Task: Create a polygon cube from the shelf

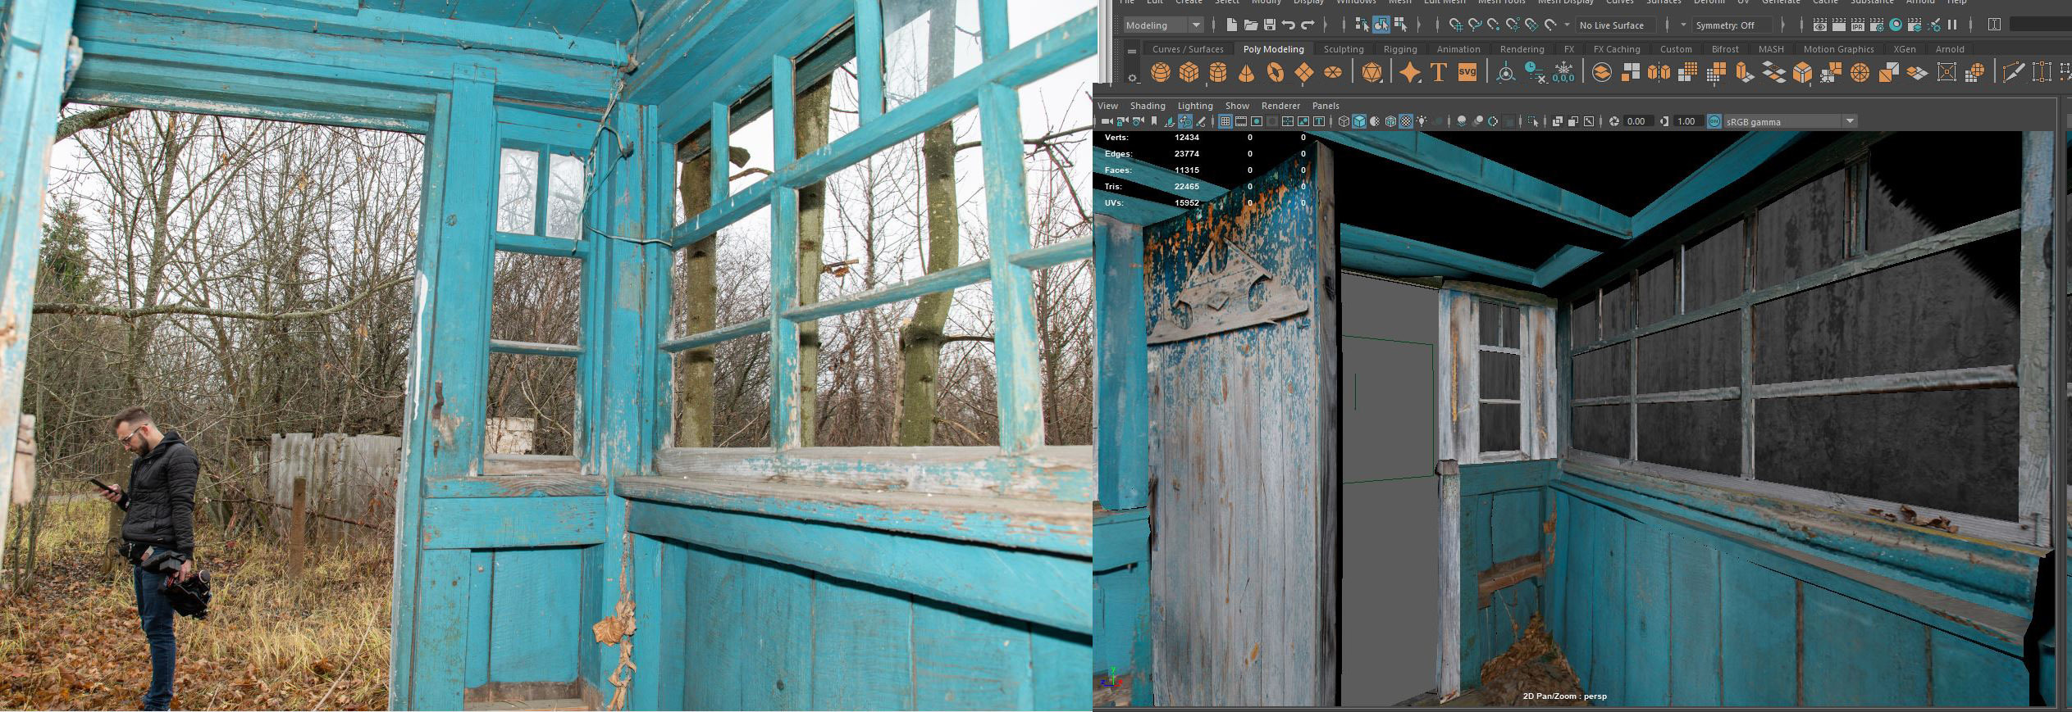Action: point(1189,72)
